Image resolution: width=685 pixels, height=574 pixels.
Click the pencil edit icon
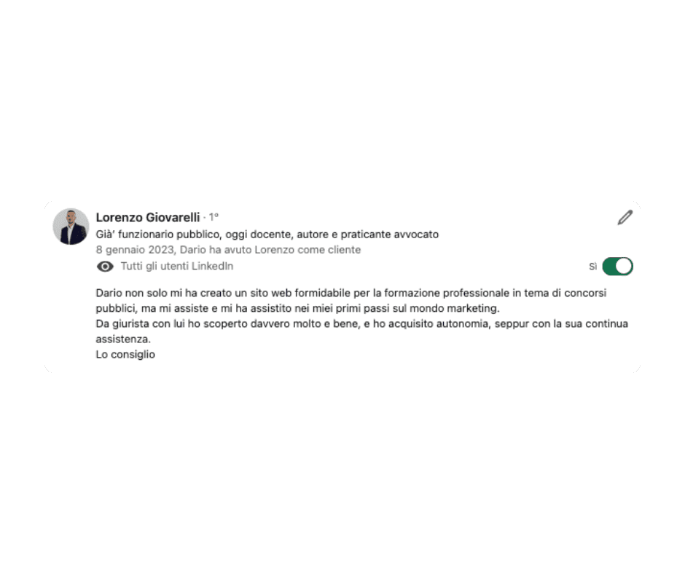tap(625, 217)
